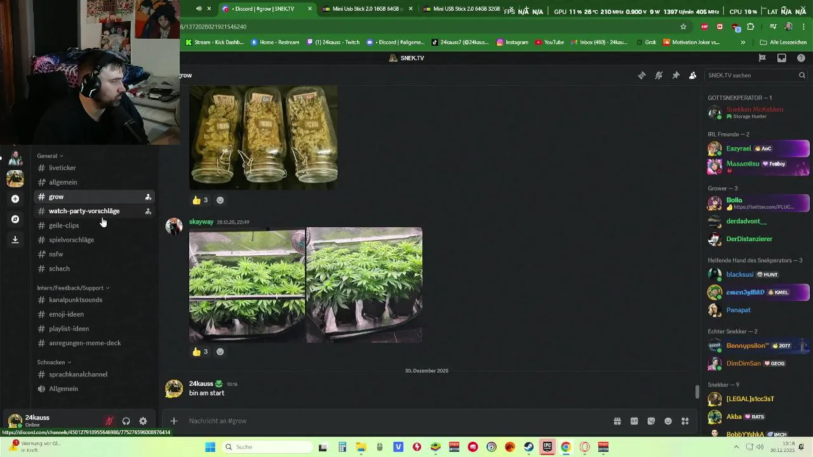Open the Threads icon in channel header
813x457 pixels.
pos(642,75)
